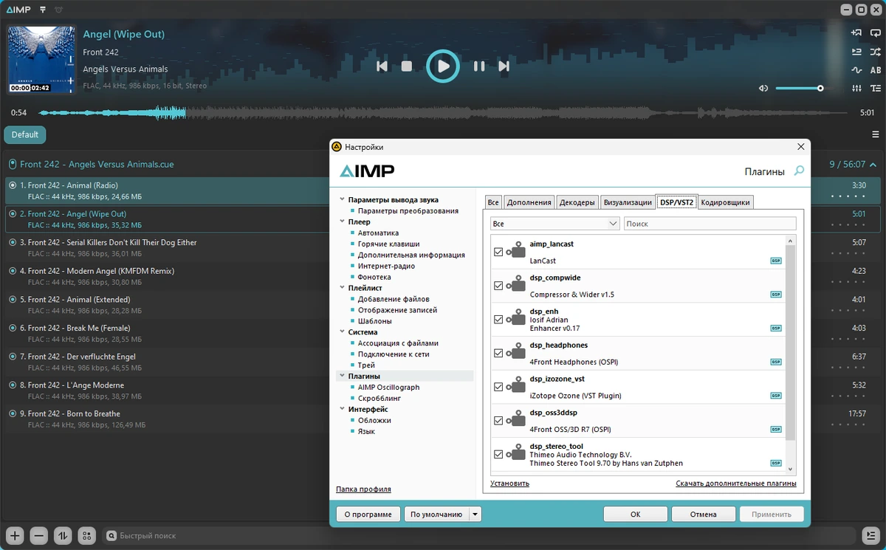Viewport: 886px width, 550px height.
Task: Collapse the 'Плагины' tree section
Action: pyautogui.click(x=342, y=376)
